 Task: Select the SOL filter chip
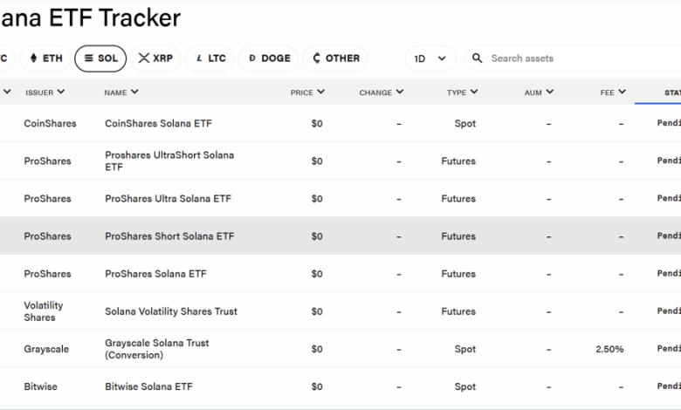[x=100, y=58]
